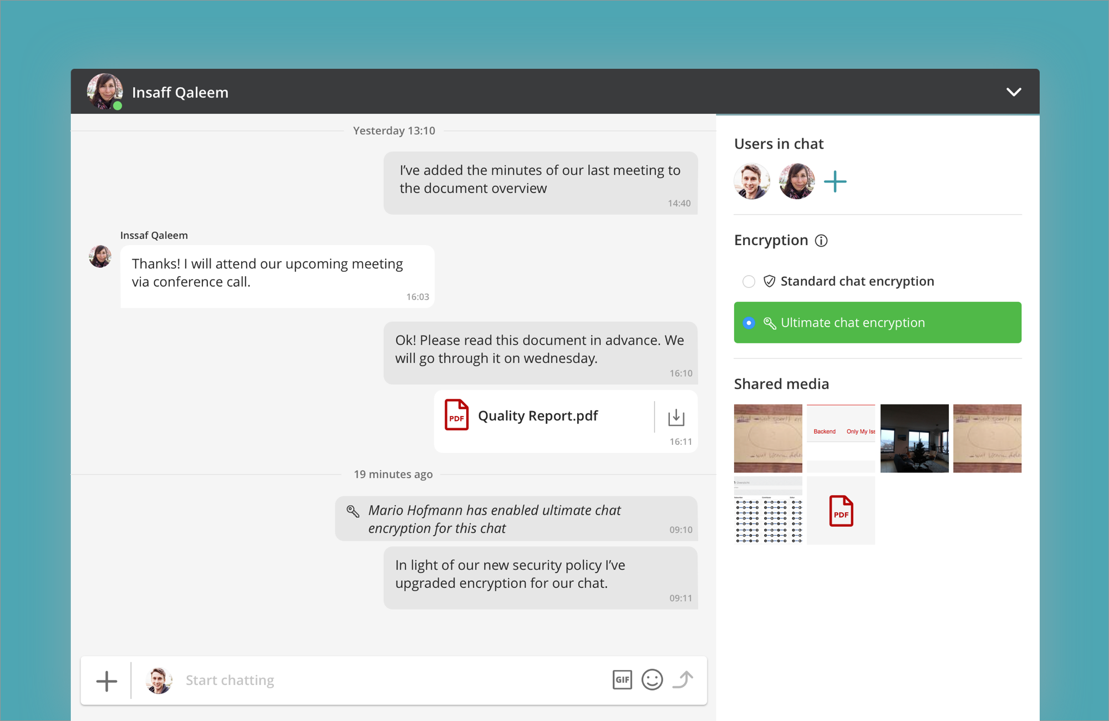
Task: Click the send arrow icon
Action: pyautogui.click(x=683, y=679)
